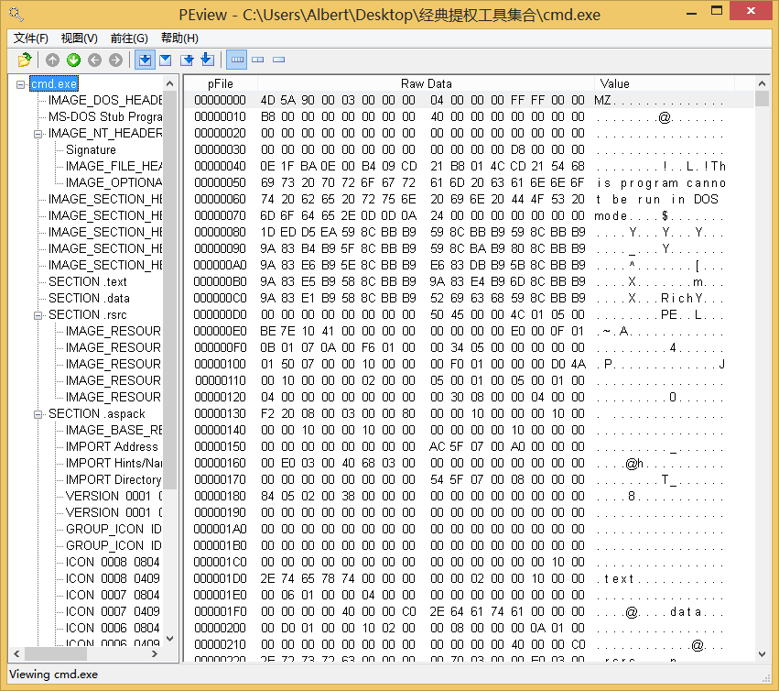Click the Raw Data column header
The width and height of the screenshot is (779, 691).
[x=427, y=83]
